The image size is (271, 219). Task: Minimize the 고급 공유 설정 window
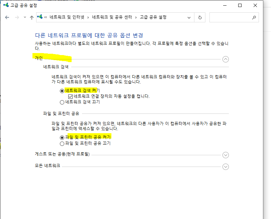point(225,6)
